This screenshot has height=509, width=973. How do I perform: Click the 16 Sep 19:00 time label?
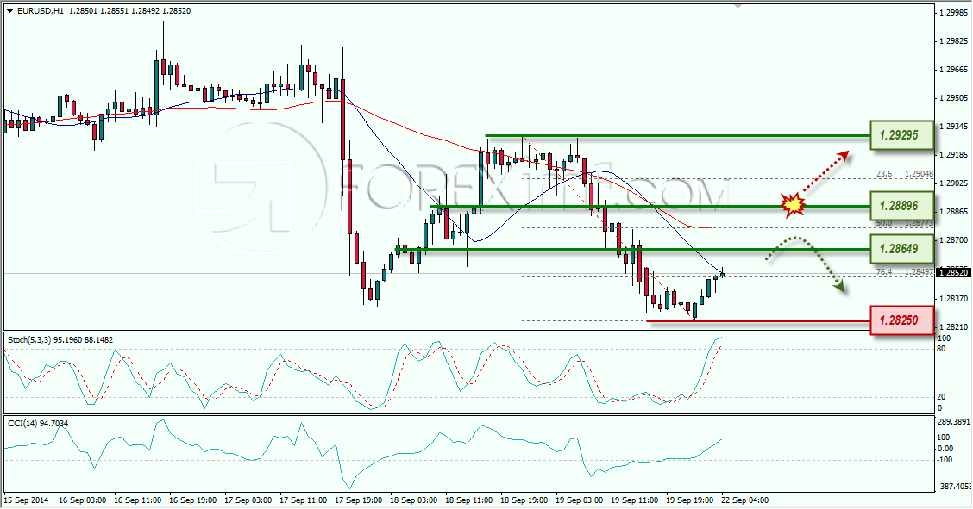[x=193, y=500]
